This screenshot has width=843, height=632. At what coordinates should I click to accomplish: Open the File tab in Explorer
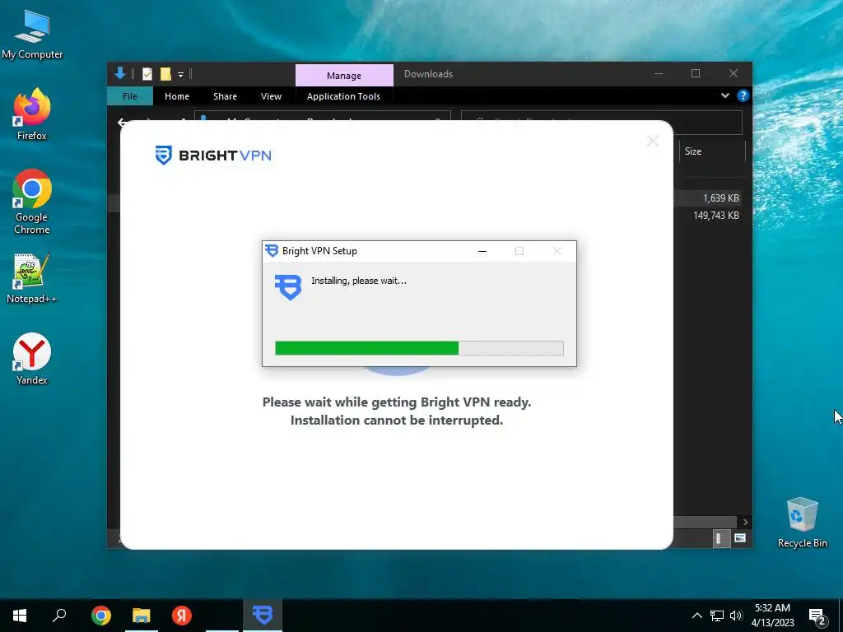130,96
